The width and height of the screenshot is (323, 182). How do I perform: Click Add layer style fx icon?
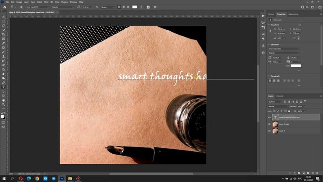point(295,173)
